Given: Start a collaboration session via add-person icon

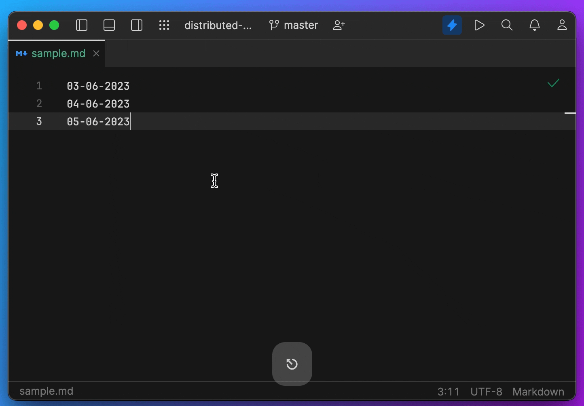Looking at the screenshot, I should (339, 25).
